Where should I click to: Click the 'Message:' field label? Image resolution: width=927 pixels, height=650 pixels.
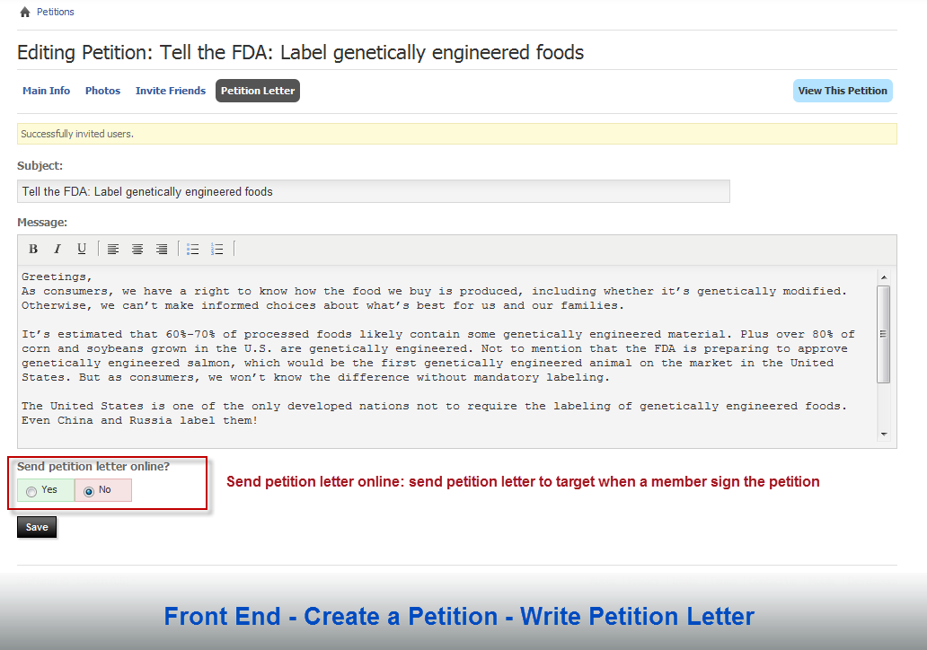[42, 223]
